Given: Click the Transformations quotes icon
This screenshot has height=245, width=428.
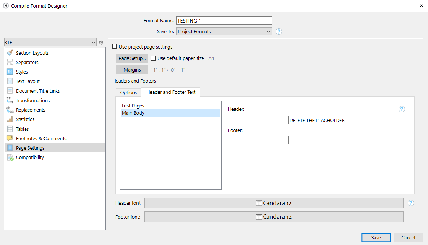Looking at the screenshot, I should (x=10, y=100).
